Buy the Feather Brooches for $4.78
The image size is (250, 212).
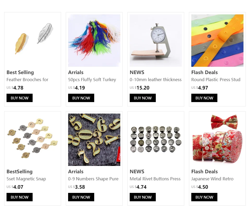coord(20,98)
